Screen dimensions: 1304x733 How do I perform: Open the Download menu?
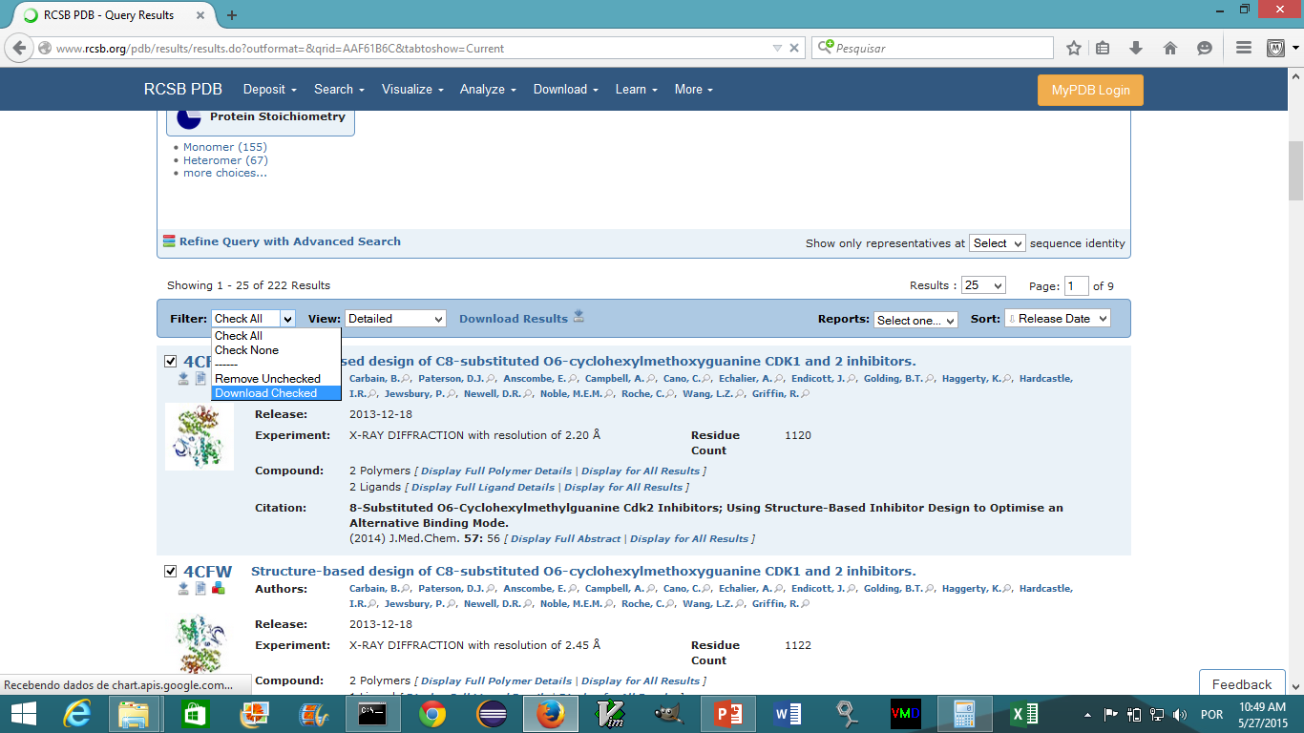[566, 89]
